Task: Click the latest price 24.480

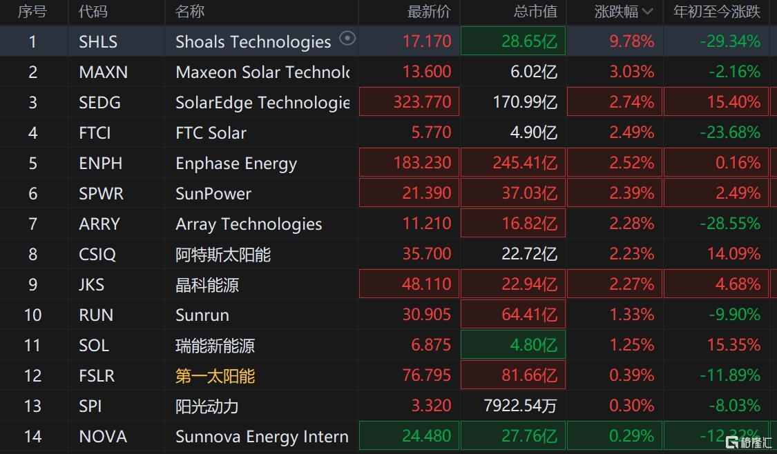Action: [427, 437]
